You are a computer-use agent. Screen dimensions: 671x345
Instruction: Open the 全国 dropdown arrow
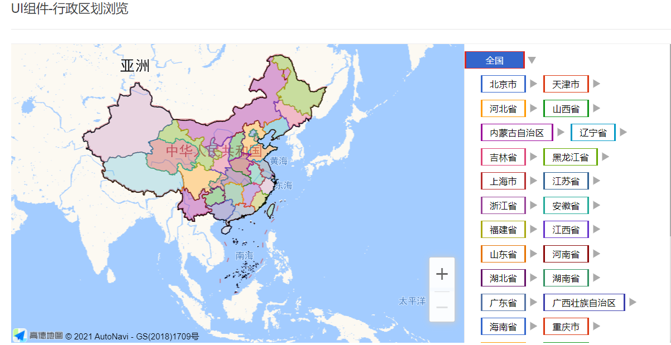coord(532,59)
